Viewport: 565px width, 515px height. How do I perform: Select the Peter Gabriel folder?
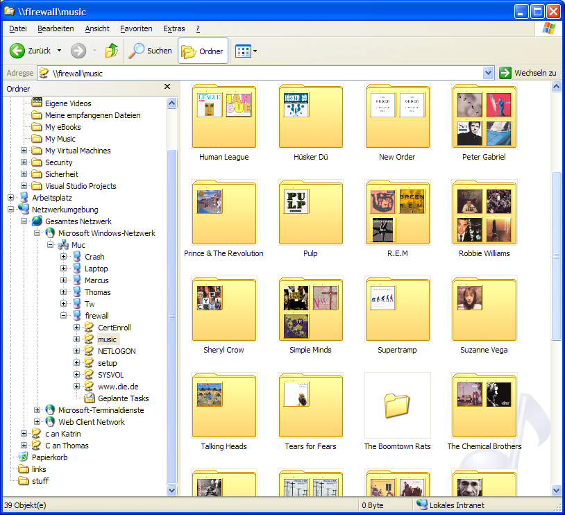[x=484, y=116]
